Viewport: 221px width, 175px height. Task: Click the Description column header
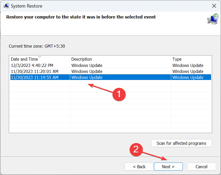(82, 59)
